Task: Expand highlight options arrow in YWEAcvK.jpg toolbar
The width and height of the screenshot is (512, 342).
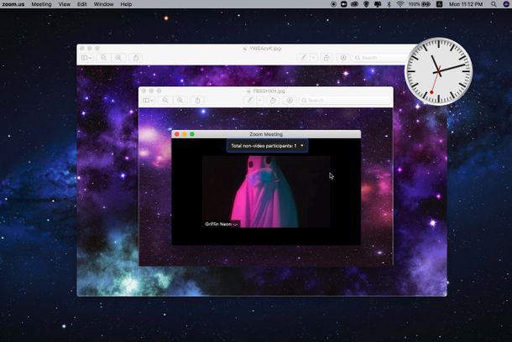Action: (313, 58)
